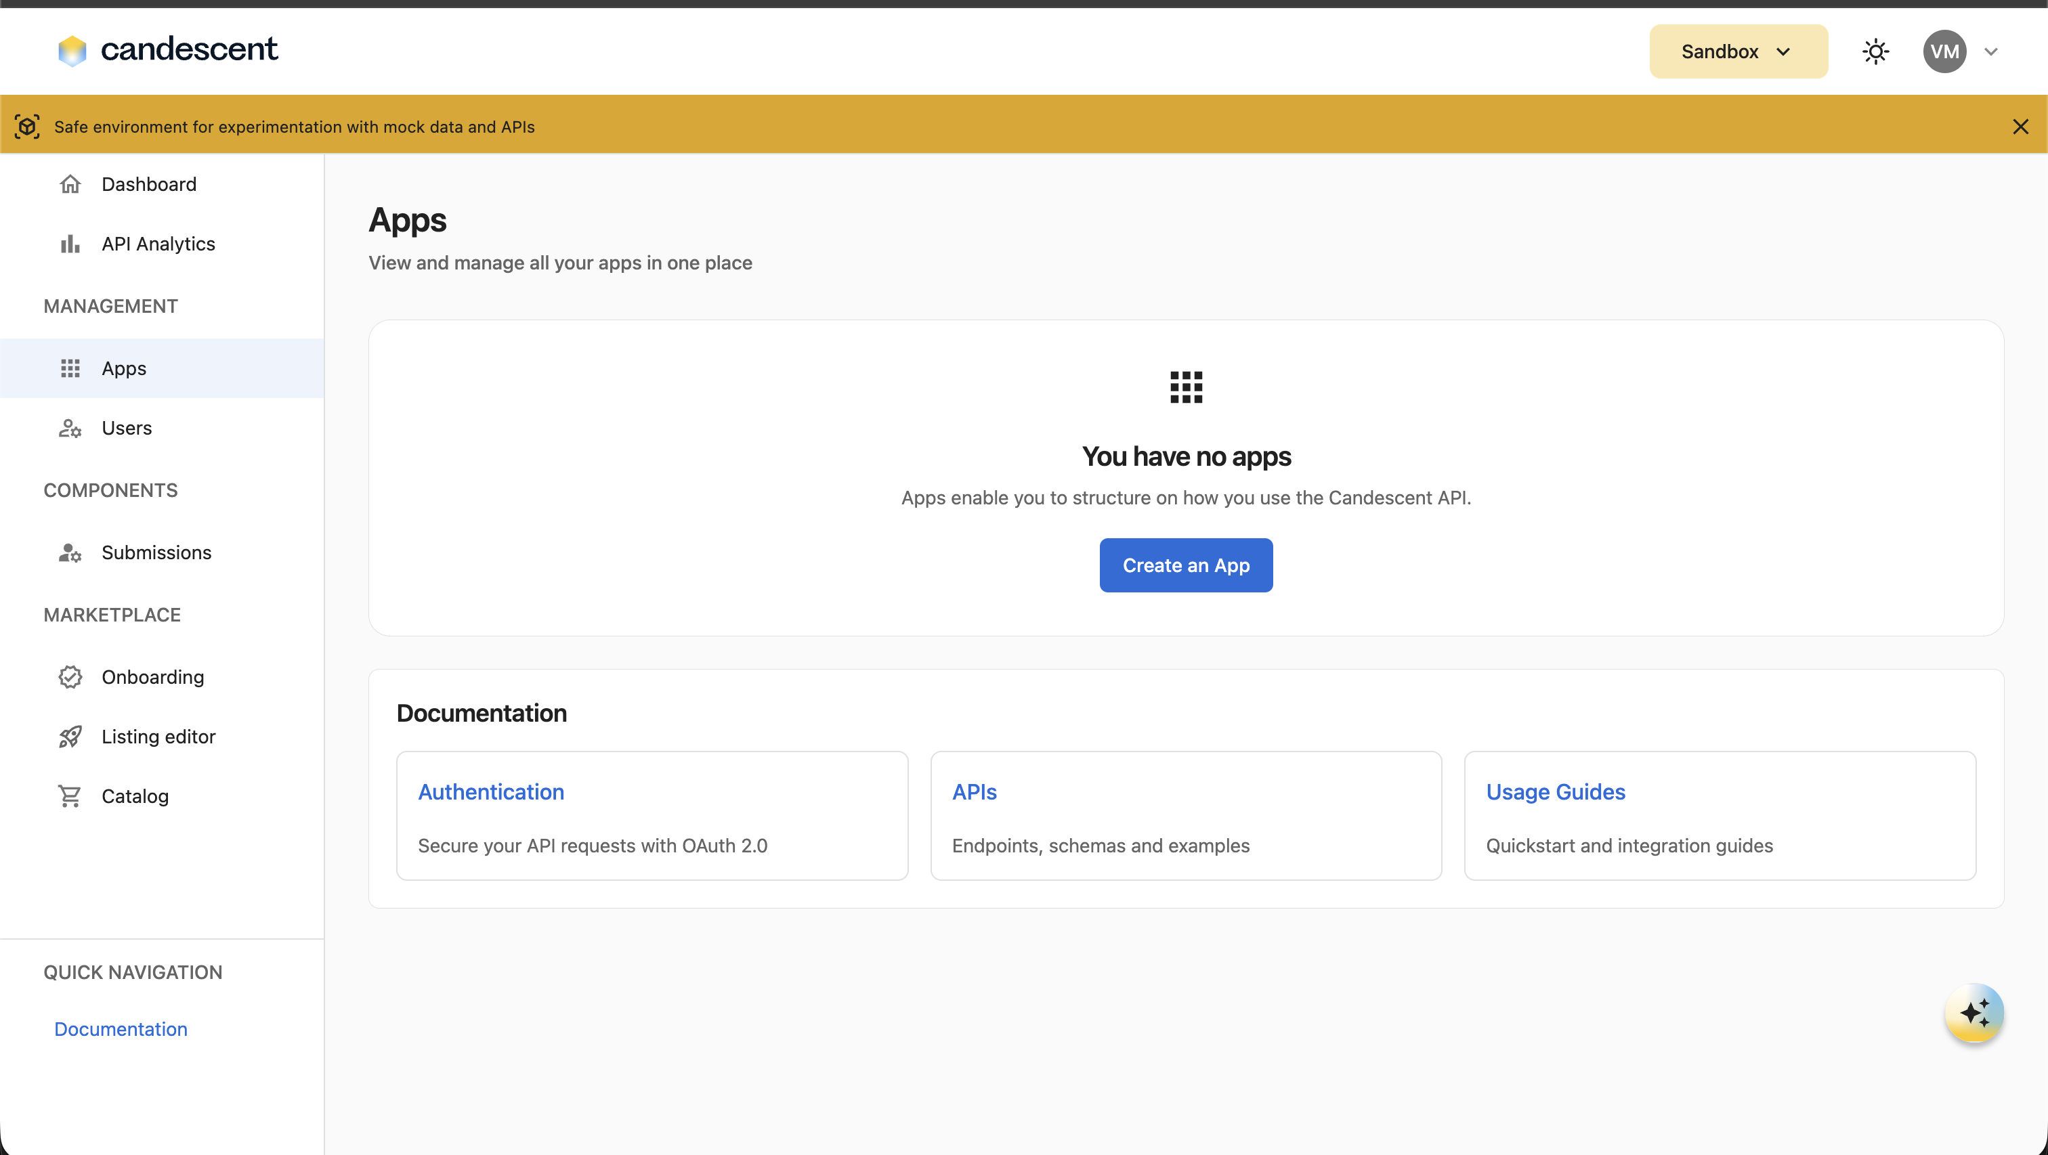Click the Onboarding verified badge icon

pos(70,676)
